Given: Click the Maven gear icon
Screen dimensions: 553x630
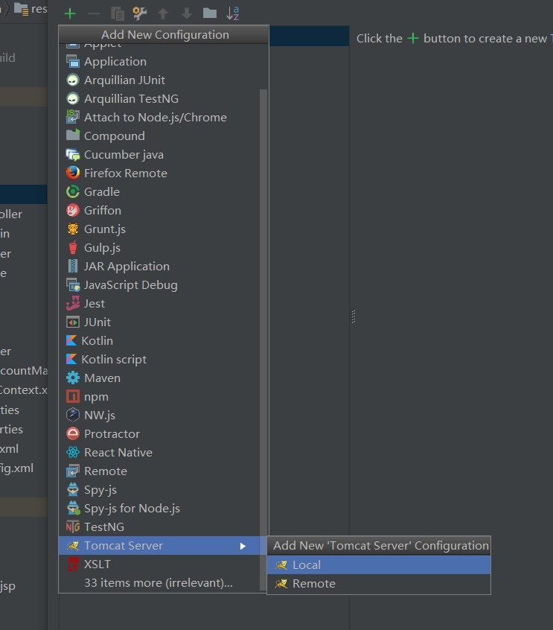Looking at the screenshot, I should point(73,378).
